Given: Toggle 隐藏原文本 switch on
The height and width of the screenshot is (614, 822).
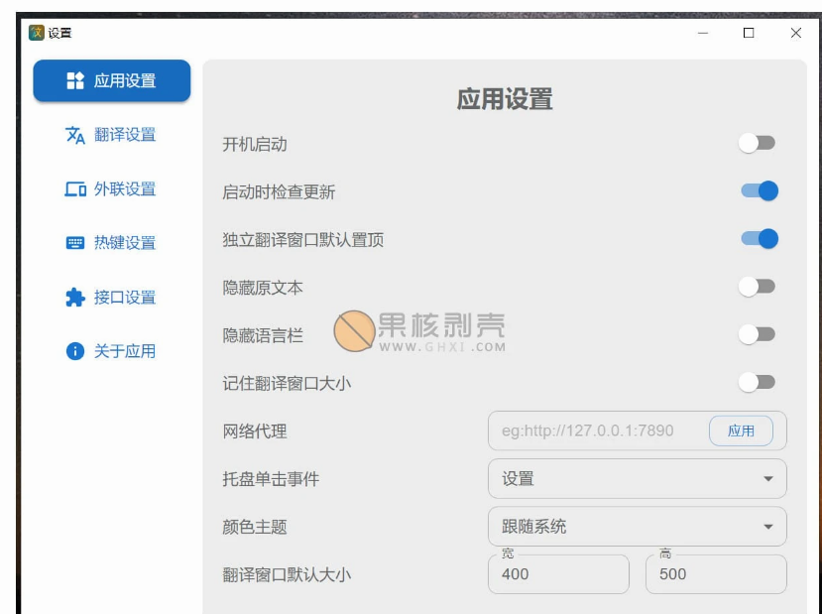Looking at the screenshot, I should pyautogui.click(x=757, y=287).
